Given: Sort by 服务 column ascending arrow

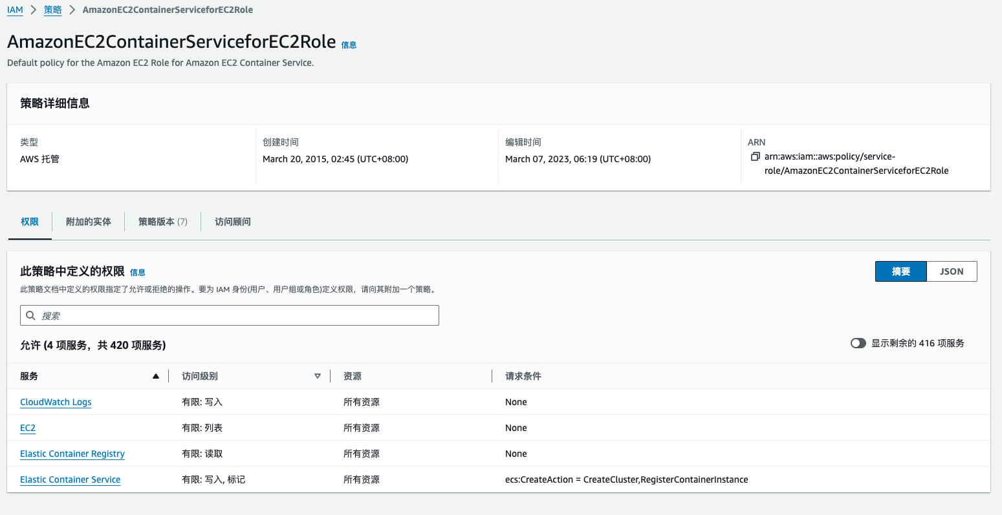Looking at the screenshot, I should pos(155,376).
